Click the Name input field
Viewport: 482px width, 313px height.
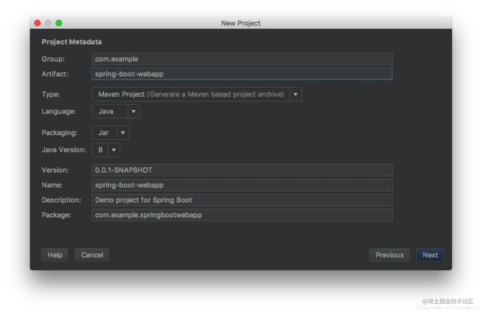click(242, 185)
